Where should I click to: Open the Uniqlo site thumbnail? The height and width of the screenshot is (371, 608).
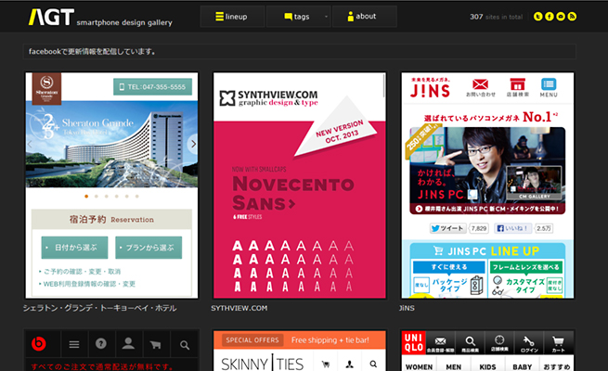487,351
